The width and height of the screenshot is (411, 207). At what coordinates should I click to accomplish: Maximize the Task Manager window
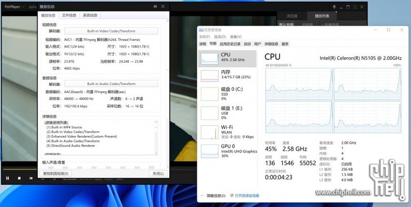(388, 30)
